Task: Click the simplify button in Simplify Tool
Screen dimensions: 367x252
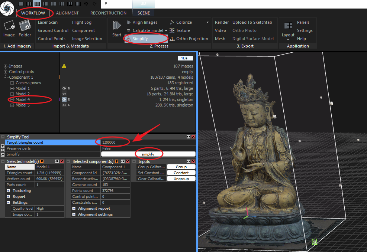Action: [148, 154]
